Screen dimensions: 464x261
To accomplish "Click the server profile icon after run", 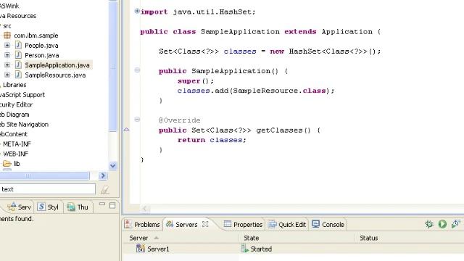I will (x=456, y=224).
